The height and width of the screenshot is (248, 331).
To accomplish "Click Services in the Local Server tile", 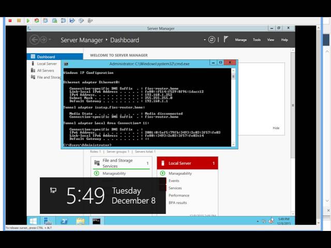I will coord(175,188).
